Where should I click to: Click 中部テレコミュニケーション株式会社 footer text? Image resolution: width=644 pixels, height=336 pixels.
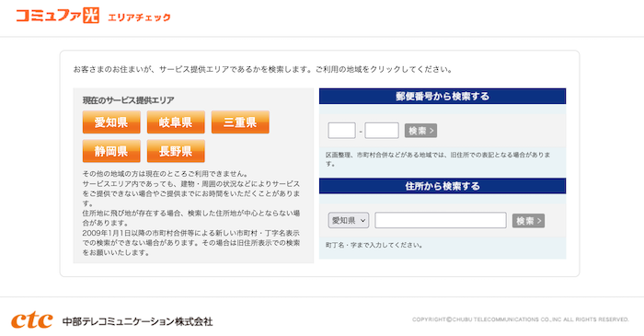(138, 321)
